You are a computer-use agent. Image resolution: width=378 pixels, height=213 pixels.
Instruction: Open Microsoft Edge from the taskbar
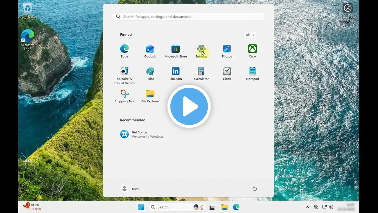click(236, 207)
